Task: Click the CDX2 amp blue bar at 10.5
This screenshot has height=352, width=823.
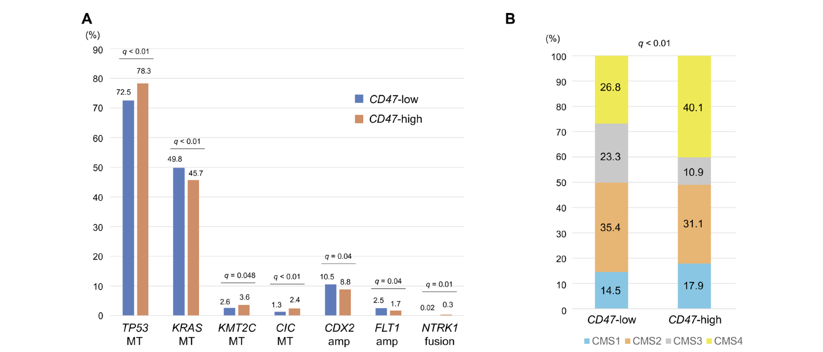Action: point(331,300)
